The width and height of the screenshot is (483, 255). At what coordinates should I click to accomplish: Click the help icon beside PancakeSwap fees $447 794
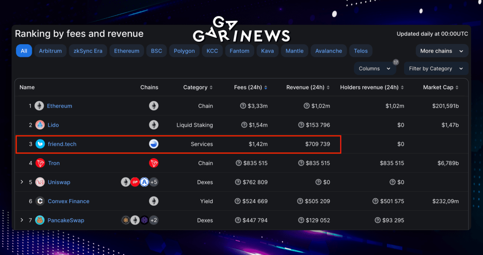(238, 220)
